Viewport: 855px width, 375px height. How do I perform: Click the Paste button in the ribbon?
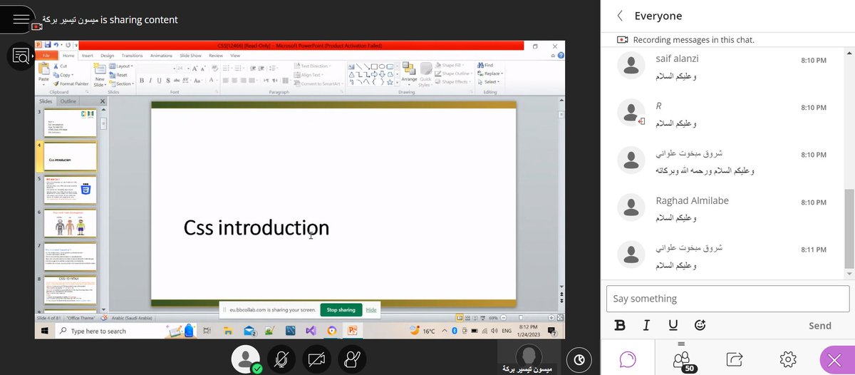pyautogui.click(x=44, y=72)
